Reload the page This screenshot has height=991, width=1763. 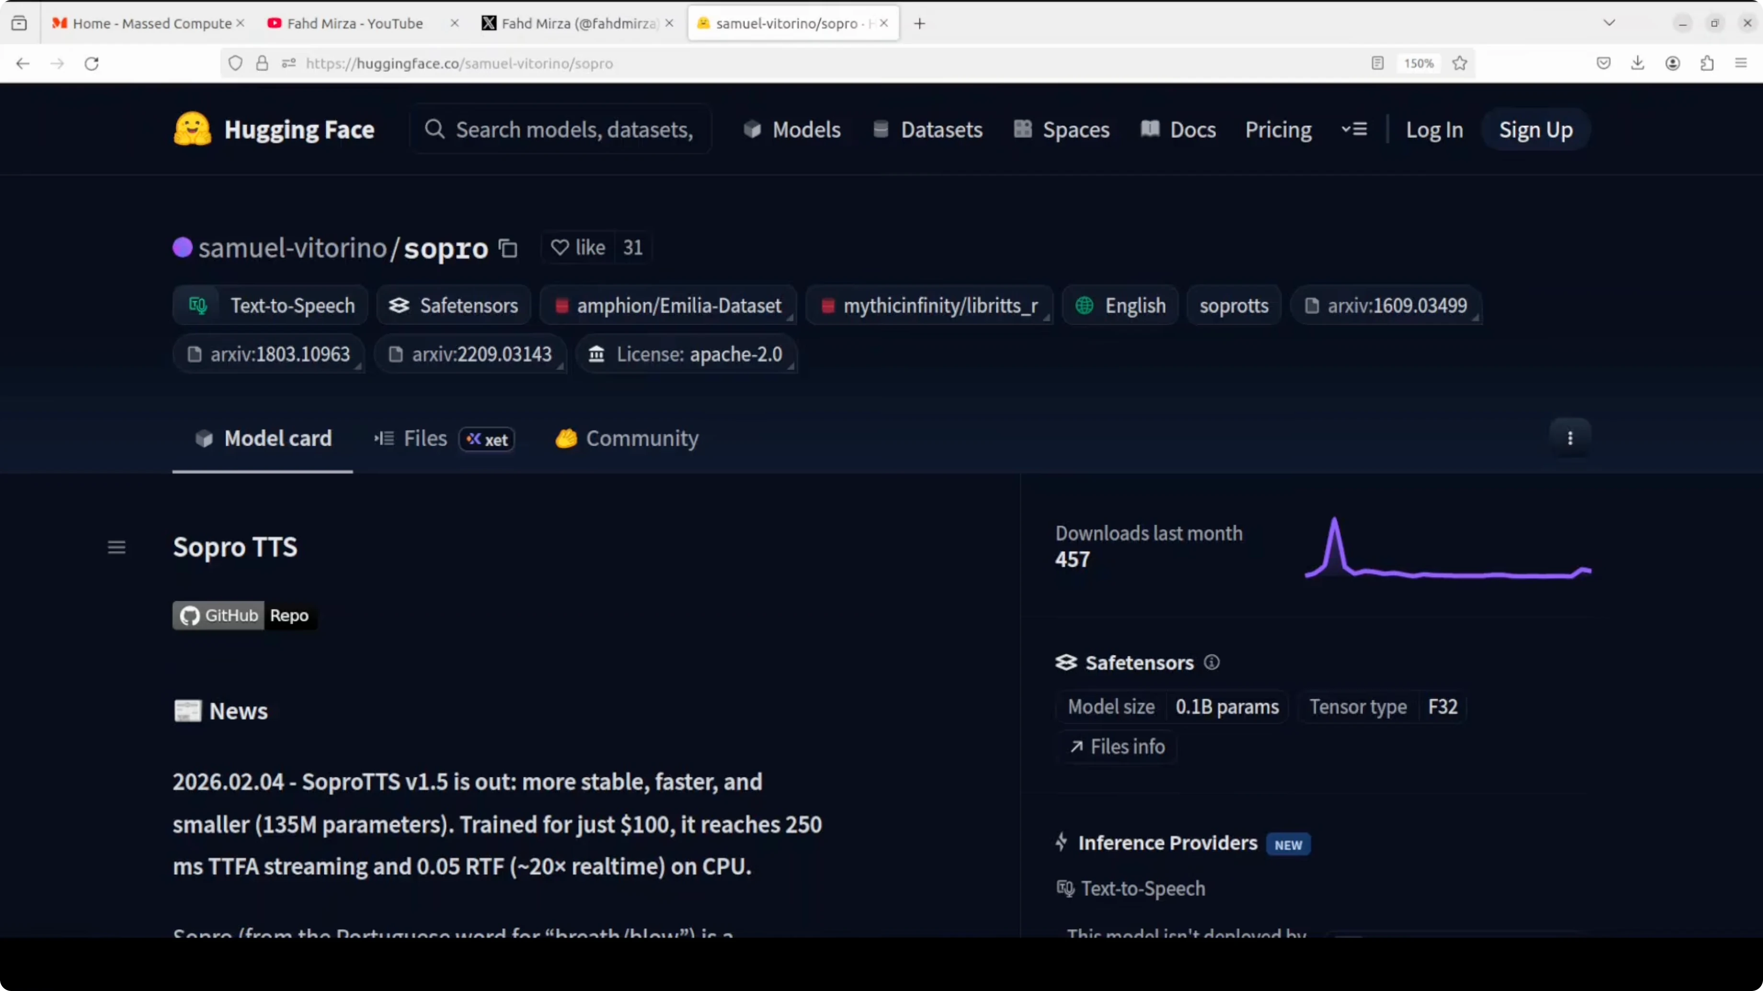(92, 64)
